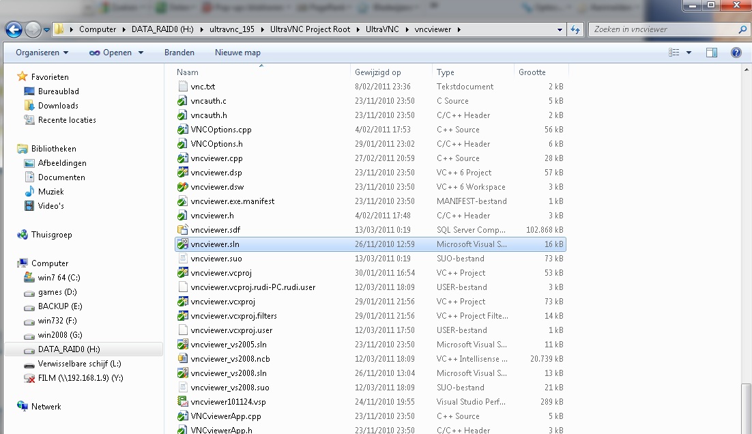
Task: Click the VNCOptions.cpp file icon
Action: pyautogui.click(x=182, y=130)
